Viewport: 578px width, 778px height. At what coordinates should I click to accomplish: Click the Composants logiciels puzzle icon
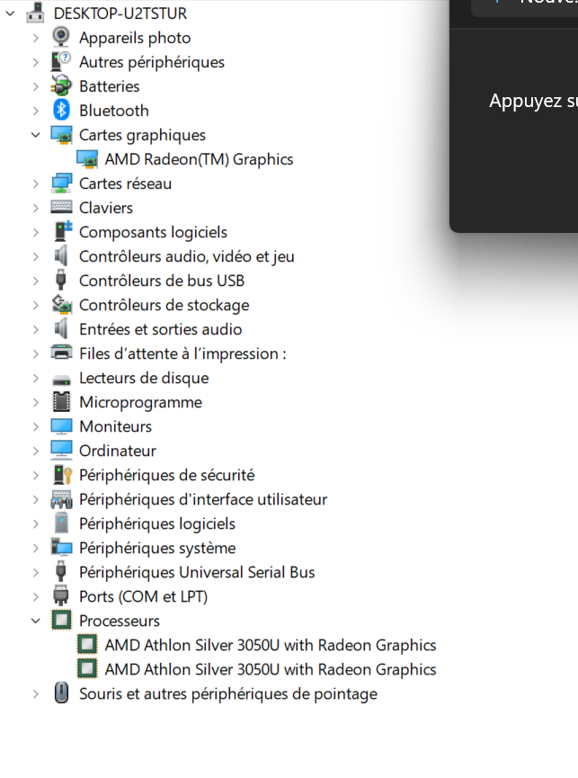[x=61, y=232]
